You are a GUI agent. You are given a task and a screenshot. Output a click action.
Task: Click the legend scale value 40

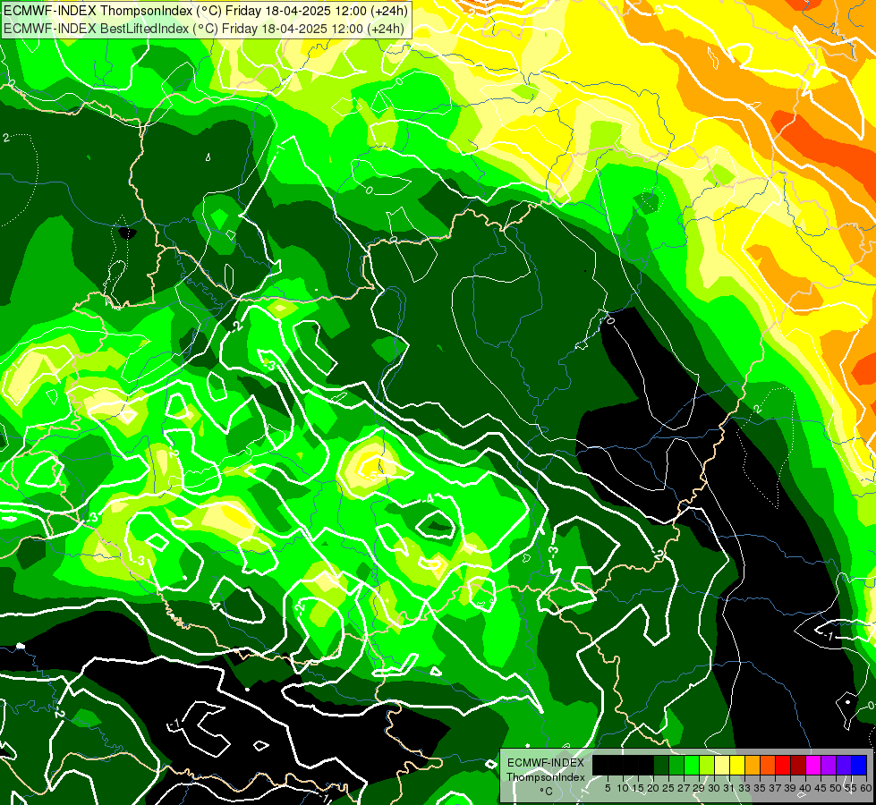click(x=805, y=788)
